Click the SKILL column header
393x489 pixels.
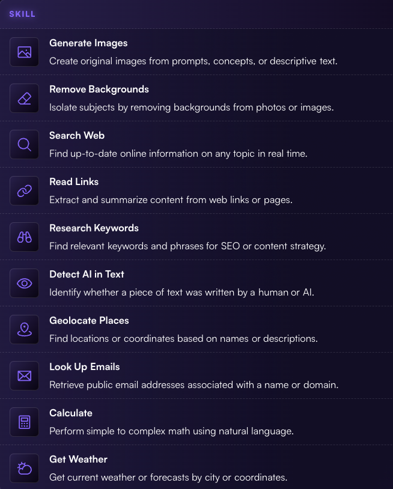click(x=22, y=14)
